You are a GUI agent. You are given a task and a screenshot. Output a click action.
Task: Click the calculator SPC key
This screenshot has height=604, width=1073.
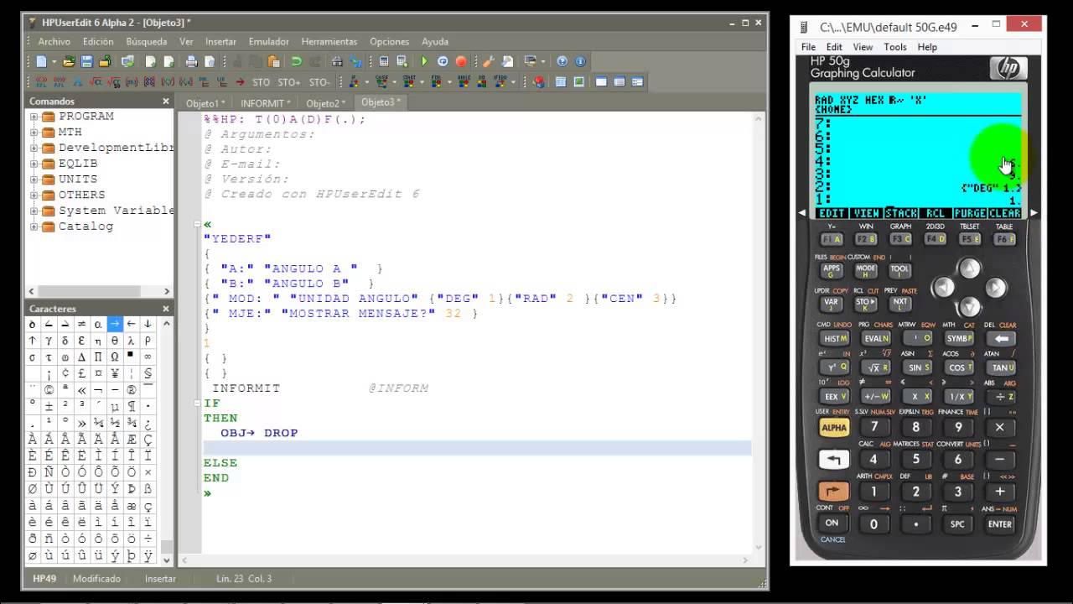[x=957, y=524]
